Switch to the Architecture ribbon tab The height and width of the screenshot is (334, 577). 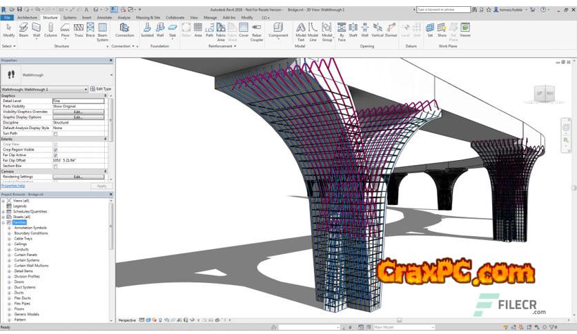[27, 17]
